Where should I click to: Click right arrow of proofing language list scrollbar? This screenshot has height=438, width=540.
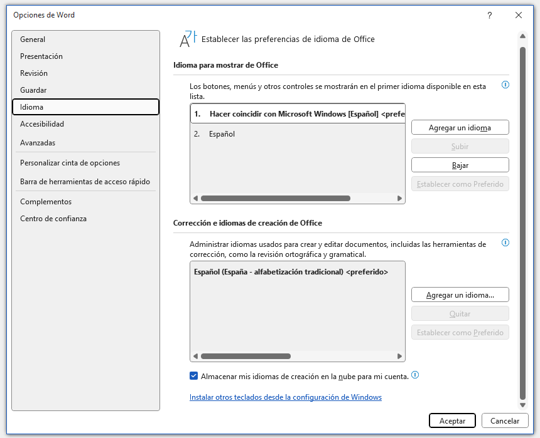tap(399, 356)
